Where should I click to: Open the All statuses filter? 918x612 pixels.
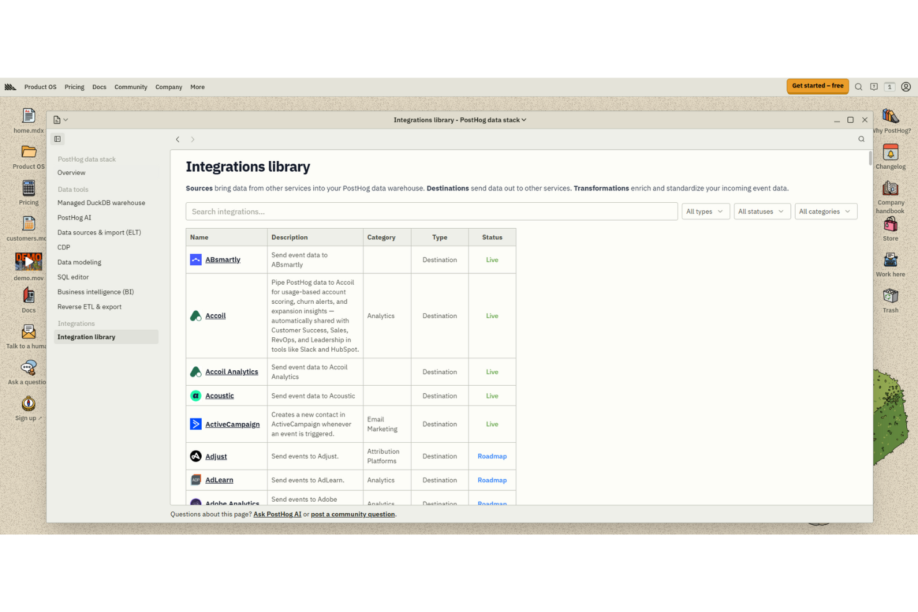[762, 211]
